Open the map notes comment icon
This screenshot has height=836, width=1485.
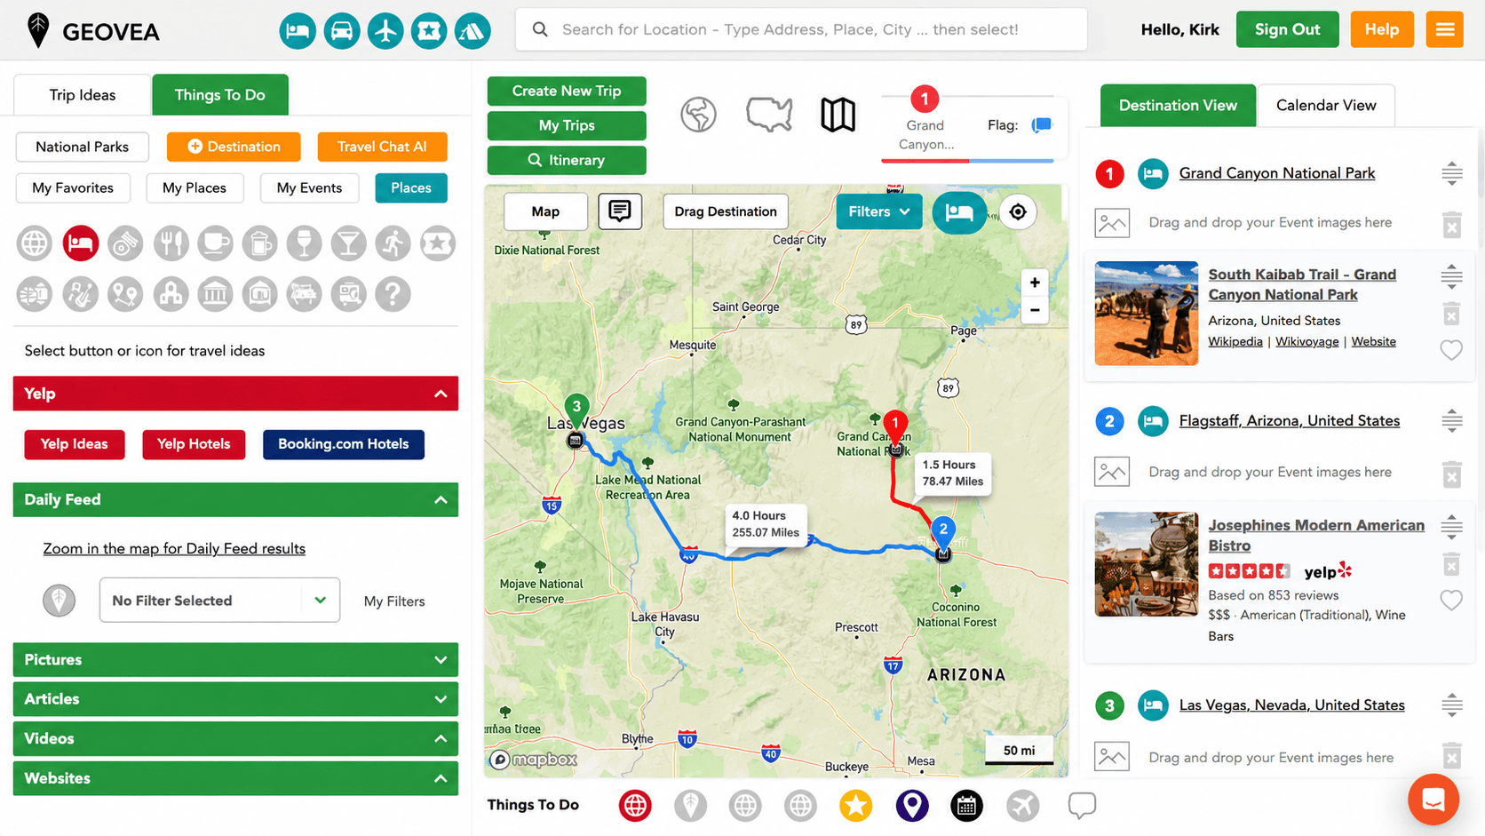coord(620,211)
